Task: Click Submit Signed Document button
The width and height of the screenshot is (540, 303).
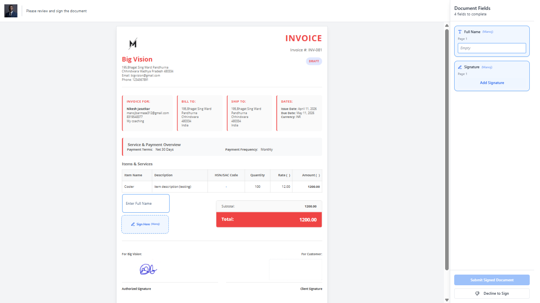Action: pos(492,280)
